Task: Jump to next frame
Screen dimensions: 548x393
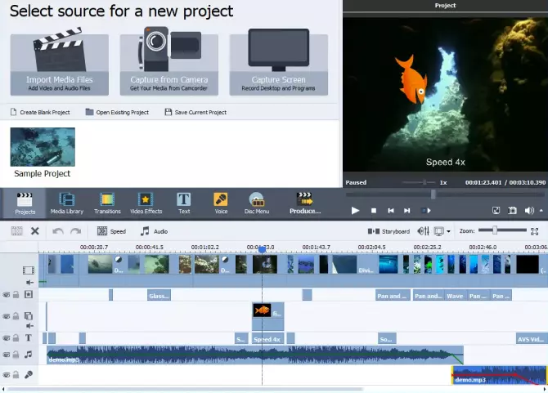Action: pos(407,211)
